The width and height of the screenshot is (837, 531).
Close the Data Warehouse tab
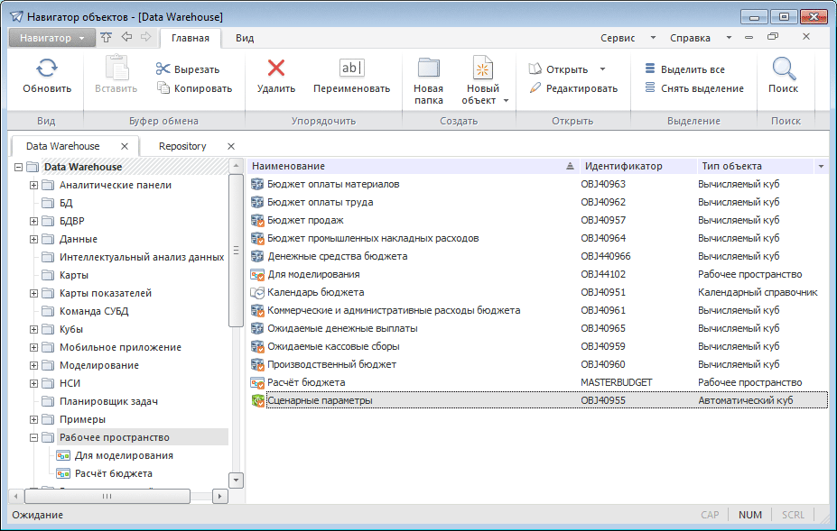125,146
